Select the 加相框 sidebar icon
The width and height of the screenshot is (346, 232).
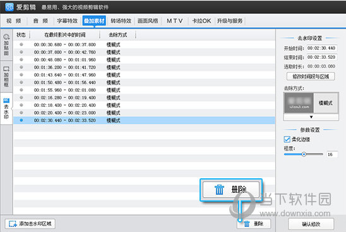[x=6, y=76]
